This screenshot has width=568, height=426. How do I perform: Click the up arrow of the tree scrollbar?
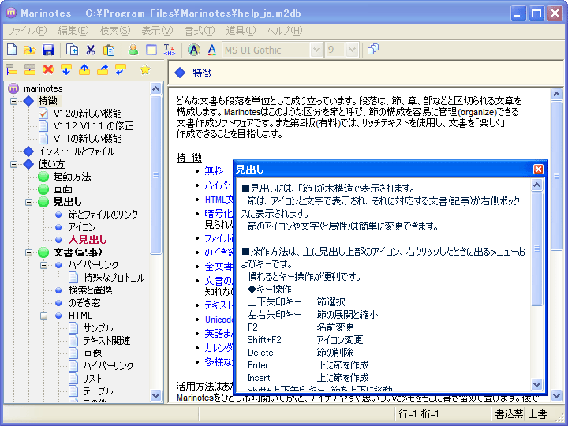pos(155,88)
